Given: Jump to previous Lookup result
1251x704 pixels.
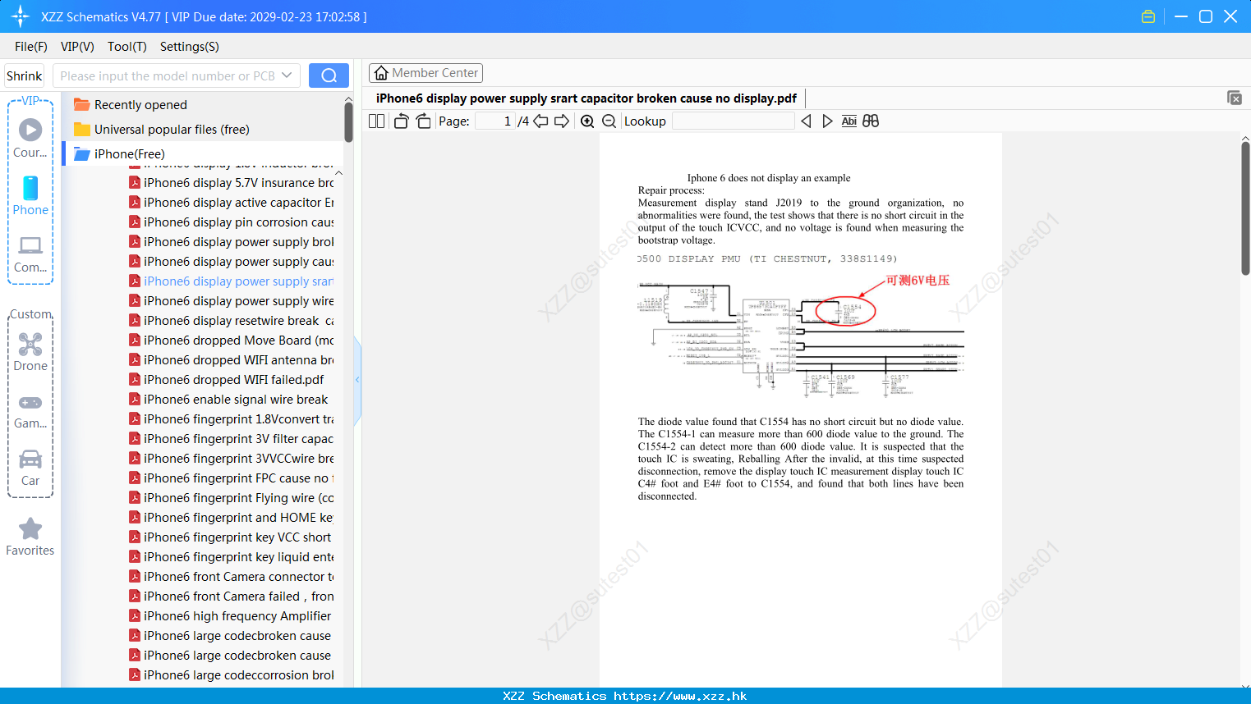Looking at the screenshot, I should click(806, 121).
